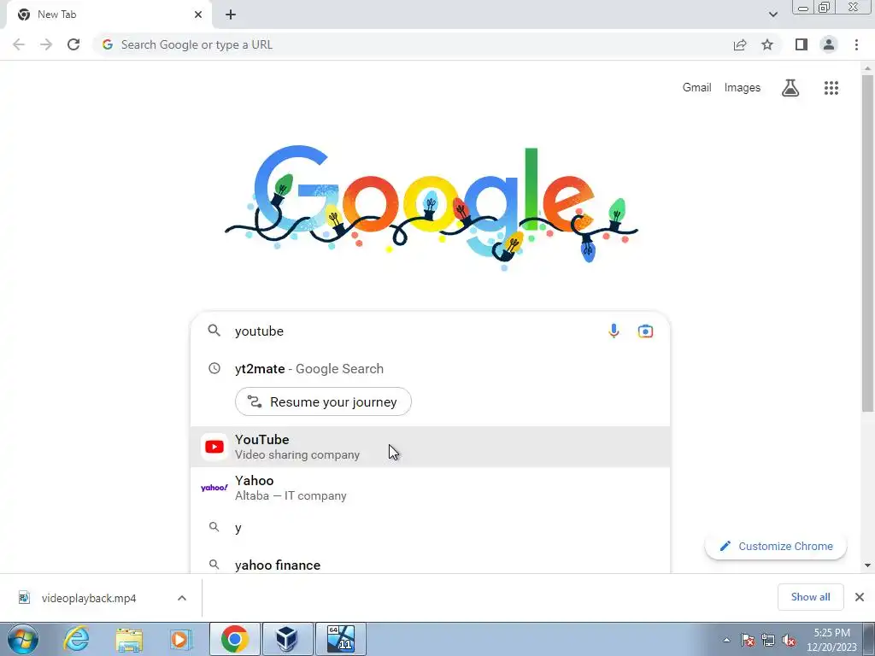This screenshot has height=656, width=875.
Task: Bookmark this tab with the star icon
Action: (767, 44)
